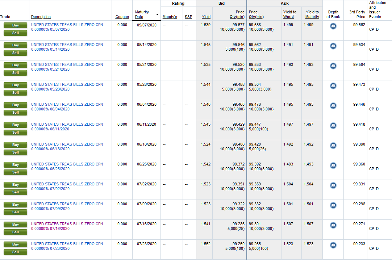Click CP attribute for 06/25/2020 bill

(x=371, y=169)
